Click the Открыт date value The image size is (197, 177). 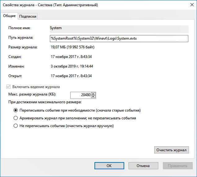point(71,76)
